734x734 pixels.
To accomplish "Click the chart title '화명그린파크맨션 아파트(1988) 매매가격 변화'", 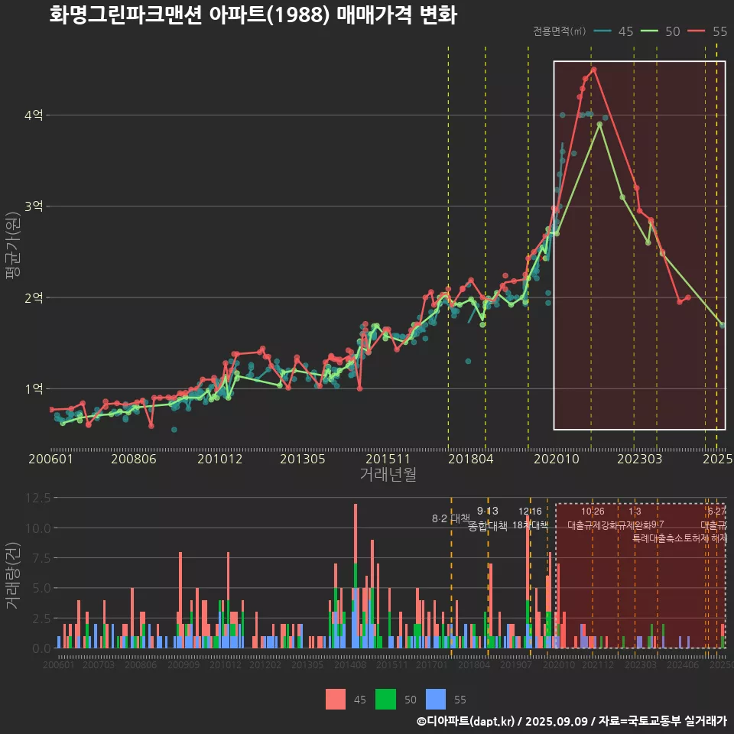I will tap(253, 15).
